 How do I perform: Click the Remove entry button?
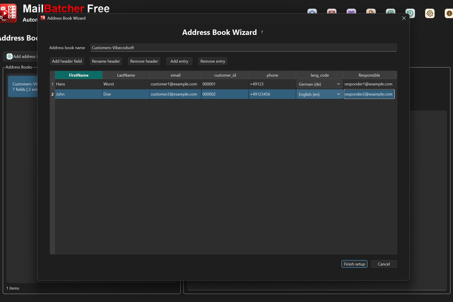(x=213, y=61)
